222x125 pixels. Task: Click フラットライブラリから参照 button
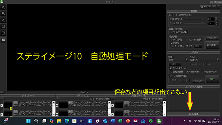(153, 99)
